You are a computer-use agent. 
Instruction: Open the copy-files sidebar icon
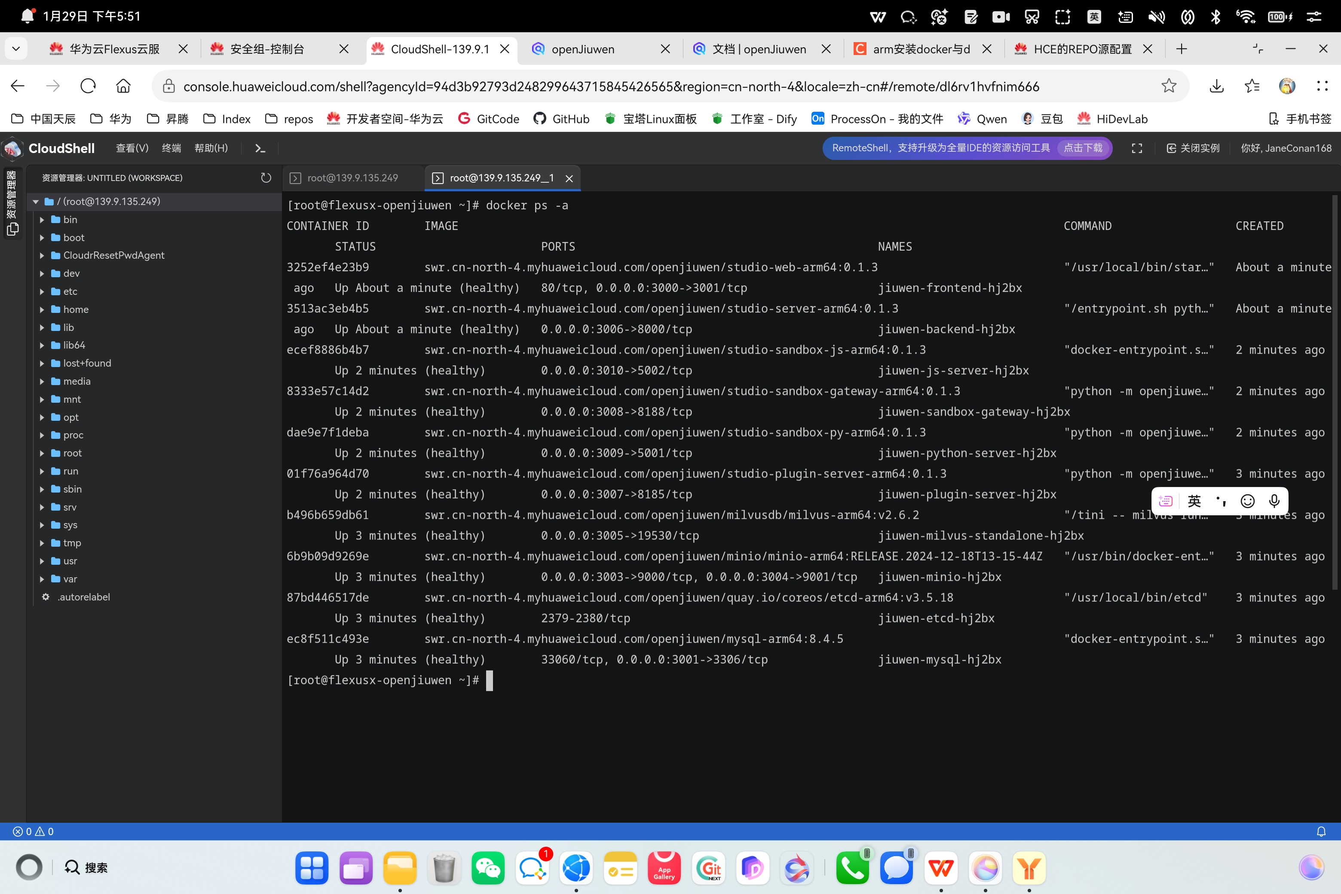tap(12, 229)
